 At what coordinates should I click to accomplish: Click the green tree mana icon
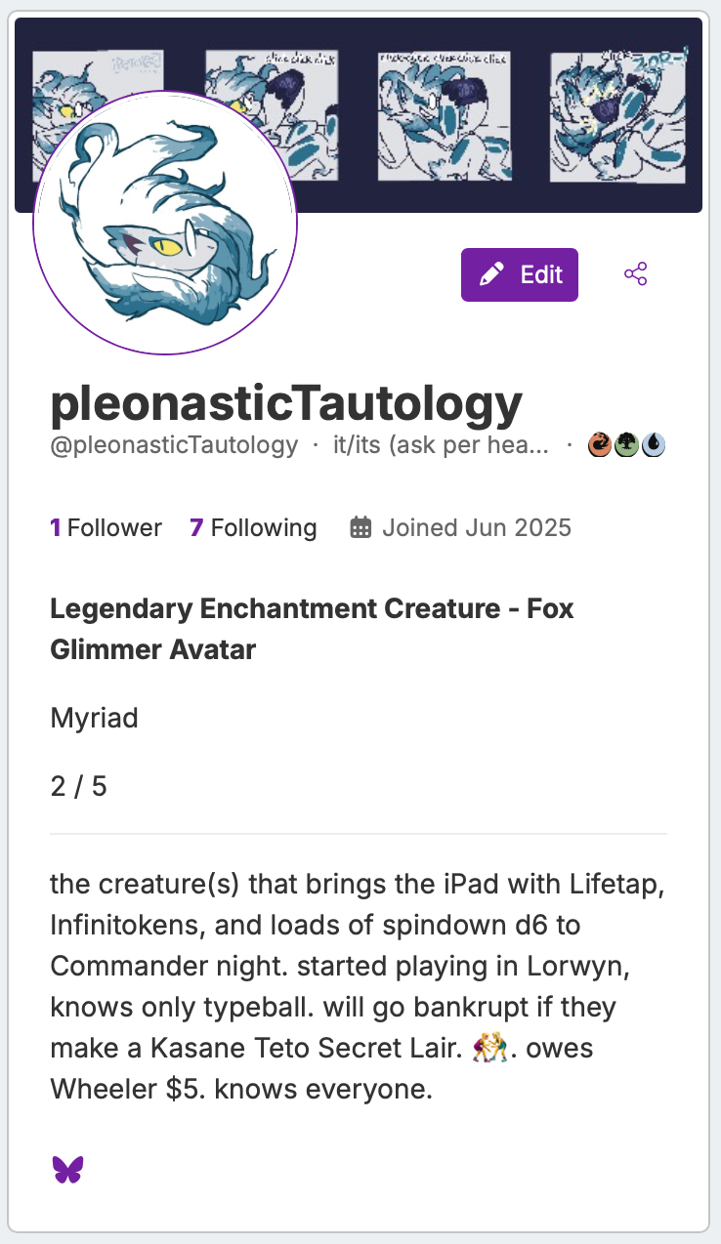pyautogui.click(x=626, y=445)
